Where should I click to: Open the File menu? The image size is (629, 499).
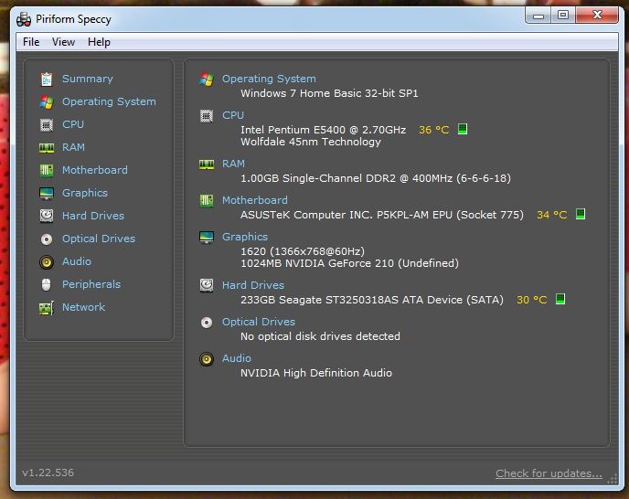tap(31, 42)
